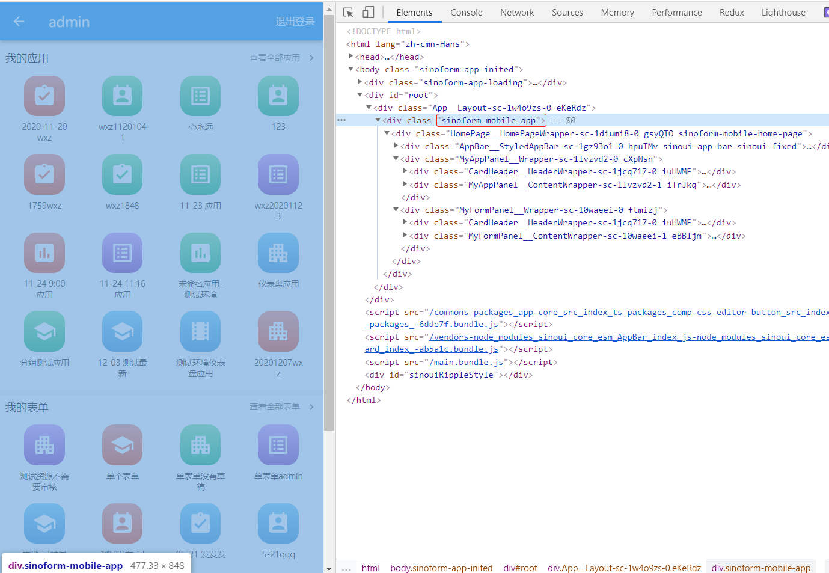829x573 pixels.
Task: Open the wxz11201041 app icon
Action: click(x=123, y=96)
